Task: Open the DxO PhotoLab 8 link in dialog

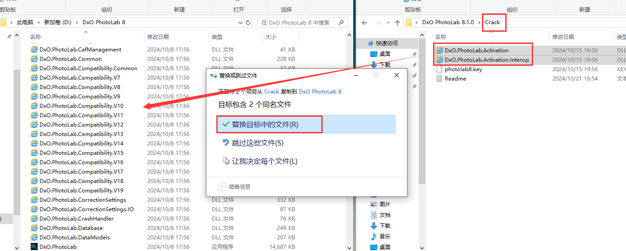Action: (320, 91)
